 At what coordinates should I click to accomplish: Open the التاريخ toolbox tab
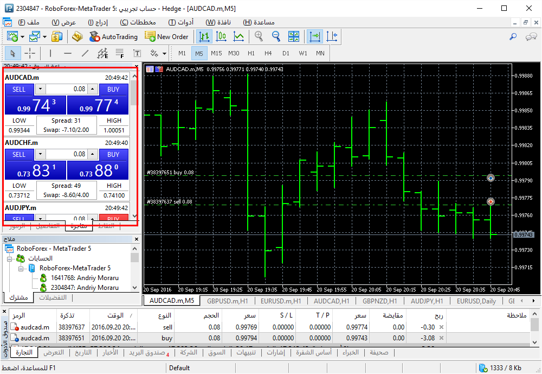tap(83, 352)
